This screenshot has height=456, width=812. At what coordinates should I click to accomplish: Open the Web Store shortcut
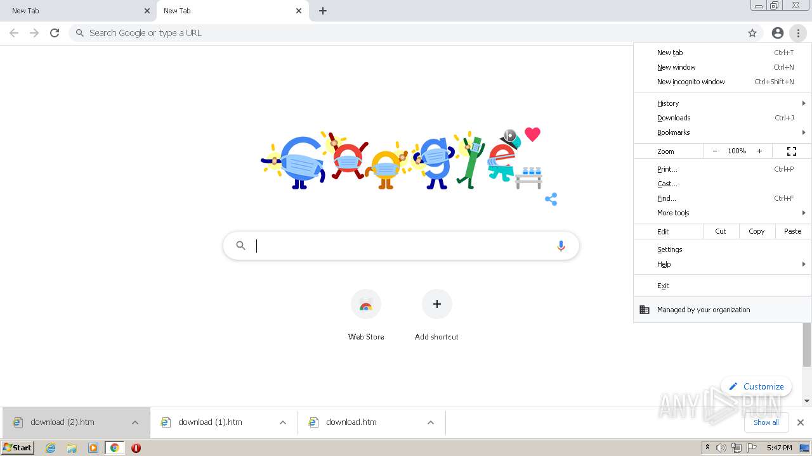pos(366,315)
